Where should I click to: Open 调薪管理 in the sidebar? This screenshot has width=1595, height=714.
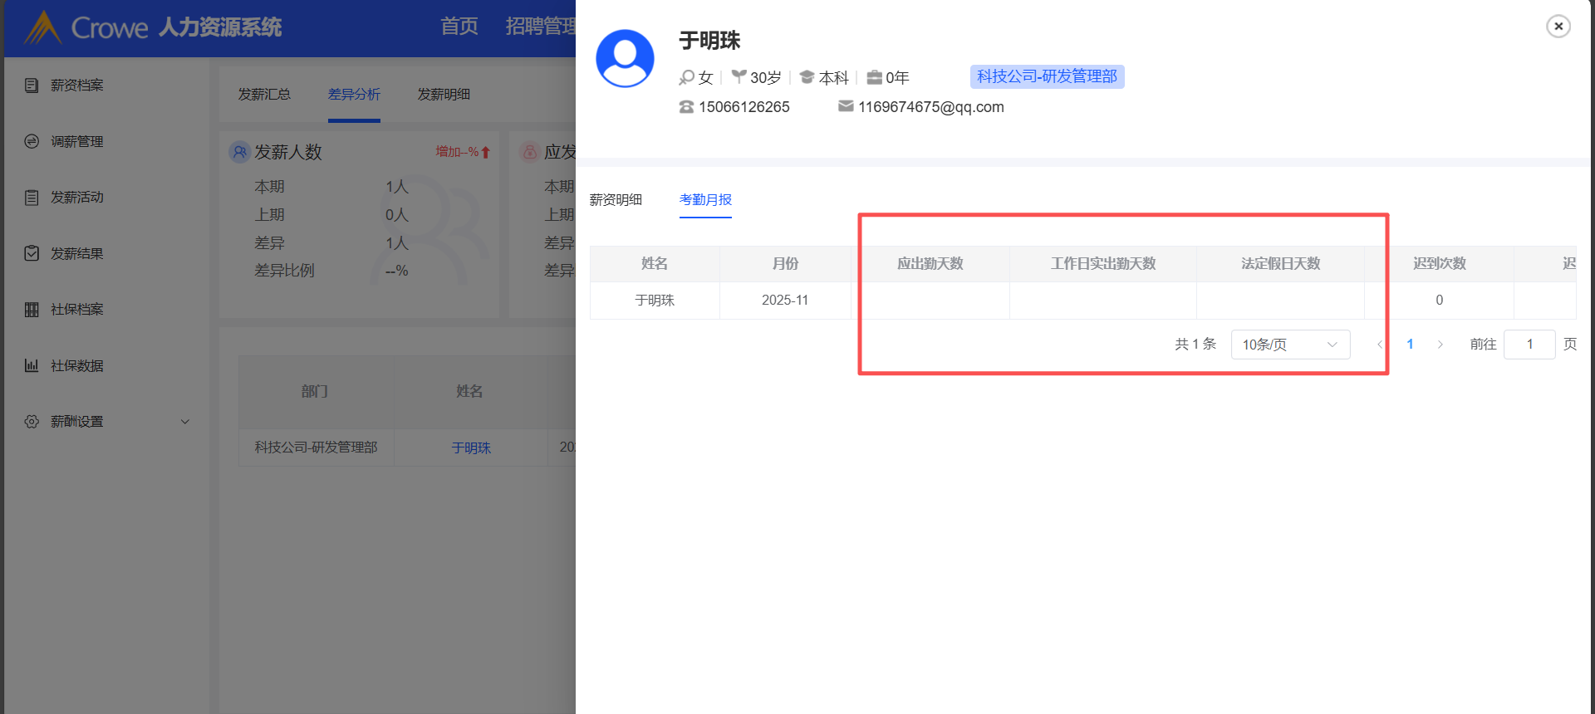tap(77, 142)
